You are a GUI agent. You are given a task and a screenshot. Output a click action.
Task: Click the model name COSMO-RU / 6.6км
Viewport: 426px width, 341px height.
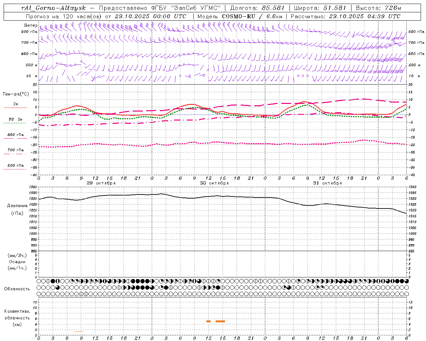pos(252,16)
